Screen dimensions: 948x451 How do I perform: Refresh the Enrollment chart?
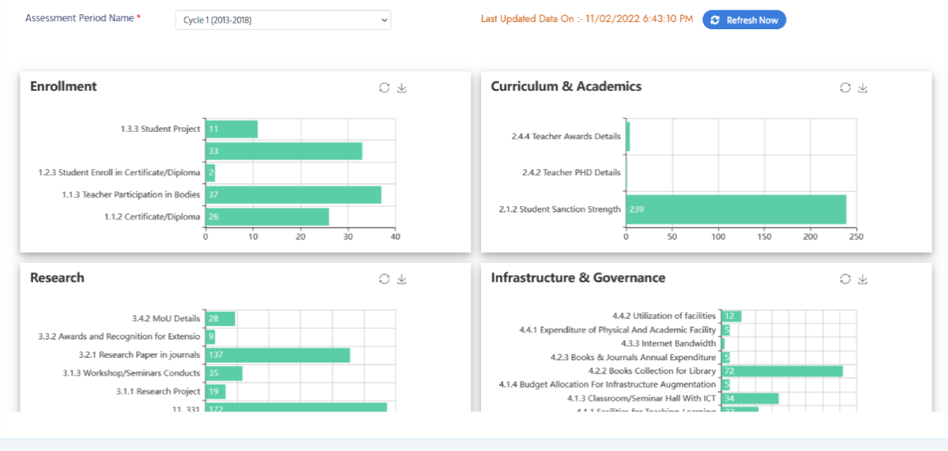[x=384, y=88]
